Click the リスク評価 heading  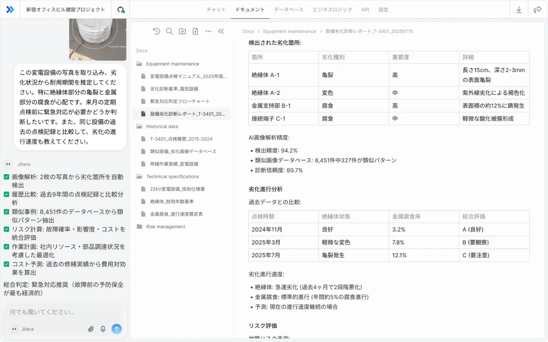263,326
